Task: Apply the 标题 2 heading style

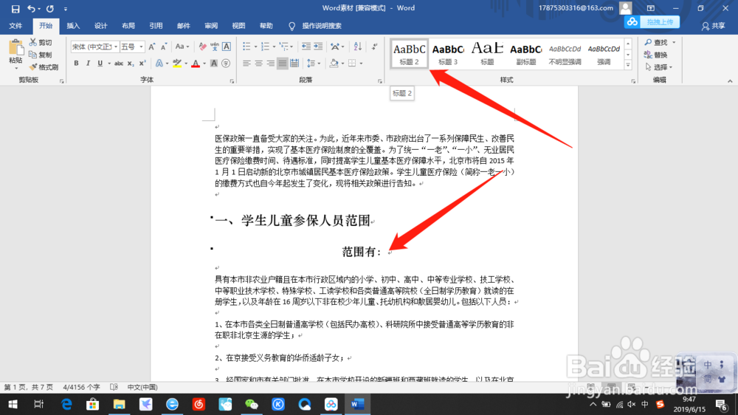Action: click(409, 54)
